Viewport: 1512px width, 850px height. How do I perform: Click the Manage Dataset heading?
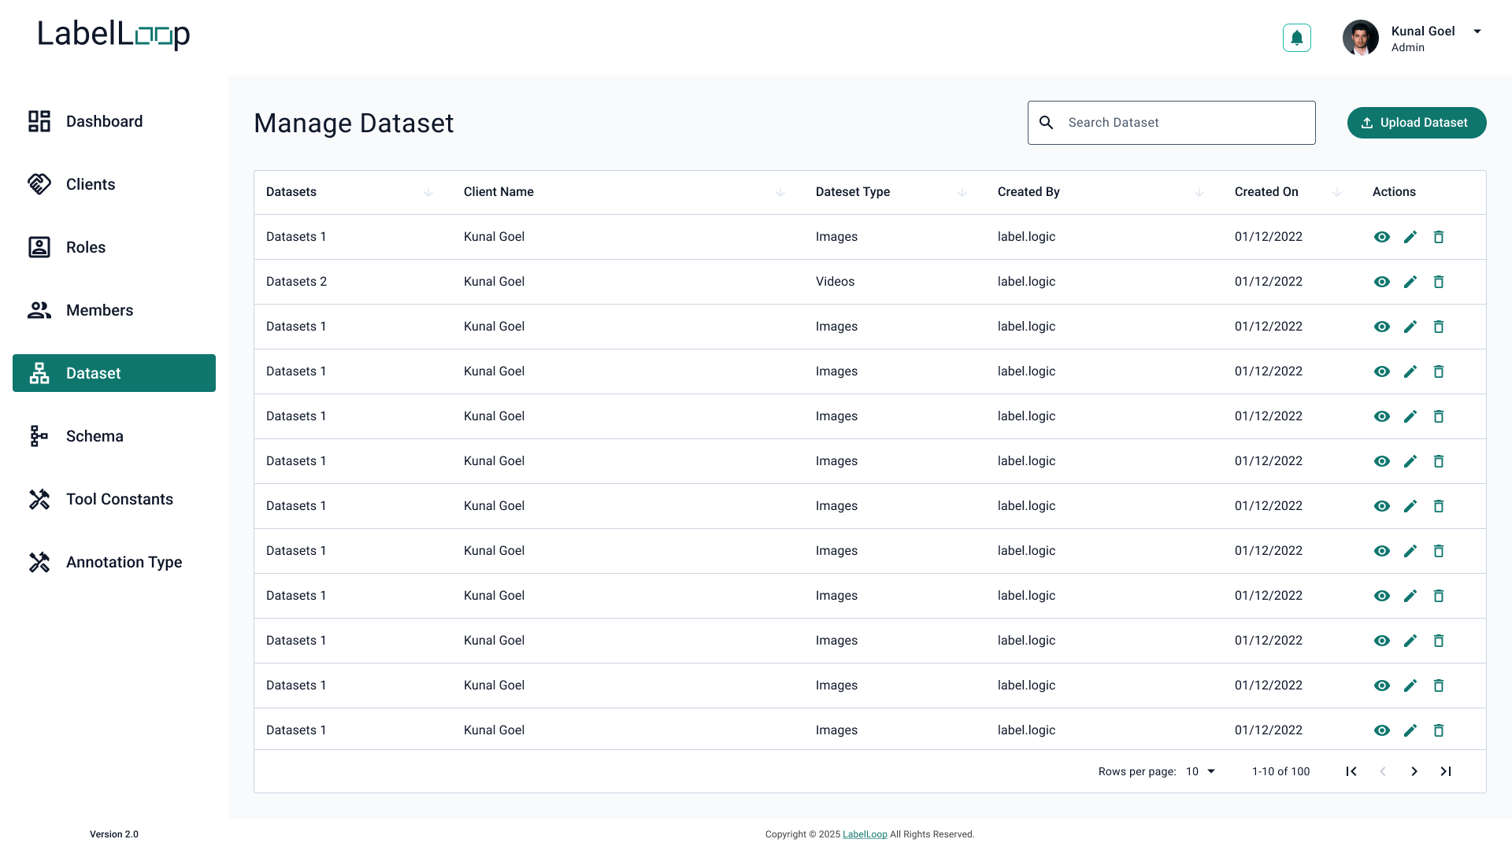tap(354, 123)
